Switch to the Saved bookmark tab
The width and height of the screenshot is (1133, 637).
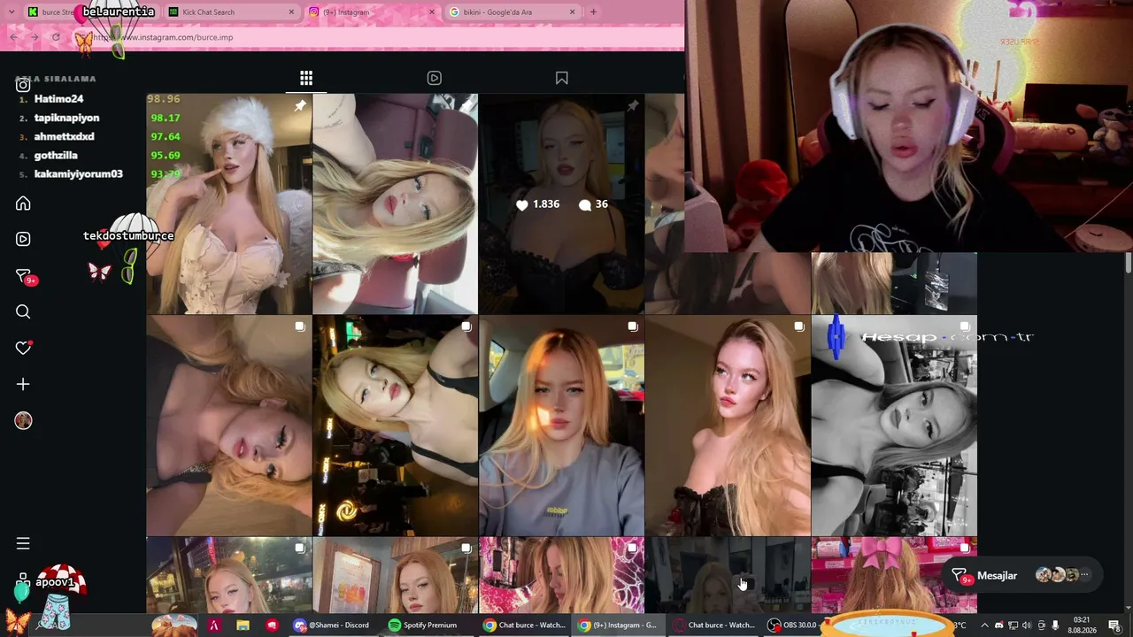(x=561, y=78)
